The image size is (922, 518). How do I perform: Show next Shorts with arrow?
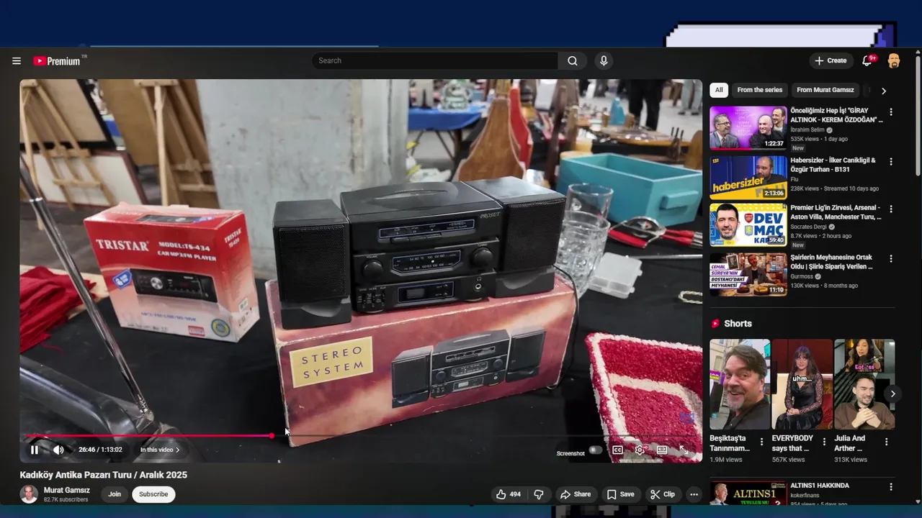(892, 394)
